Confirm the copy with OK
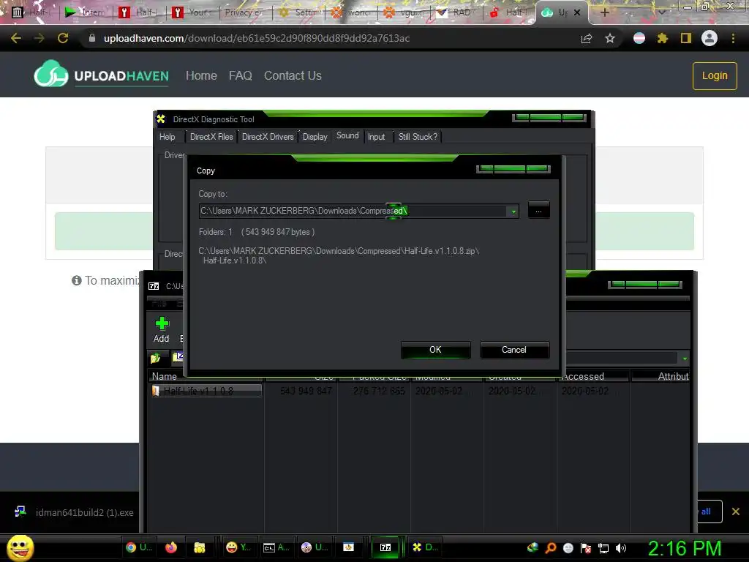 coord(436,350)
